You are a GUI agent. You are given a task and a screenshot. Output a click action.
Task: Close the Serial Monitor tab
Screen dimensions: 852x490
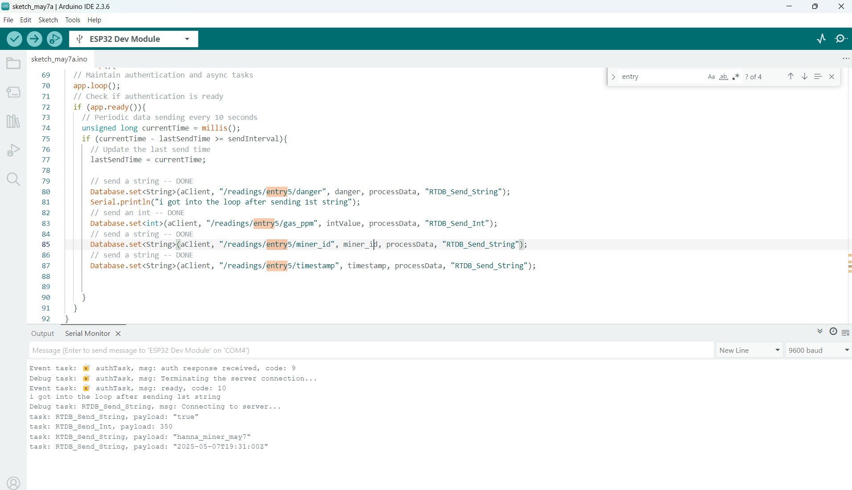[118, 334]
